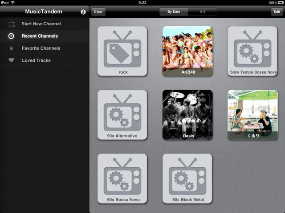Tap the Wi-Fi status icon
This screenshot has height=213, width=285.
pos(12,3)
